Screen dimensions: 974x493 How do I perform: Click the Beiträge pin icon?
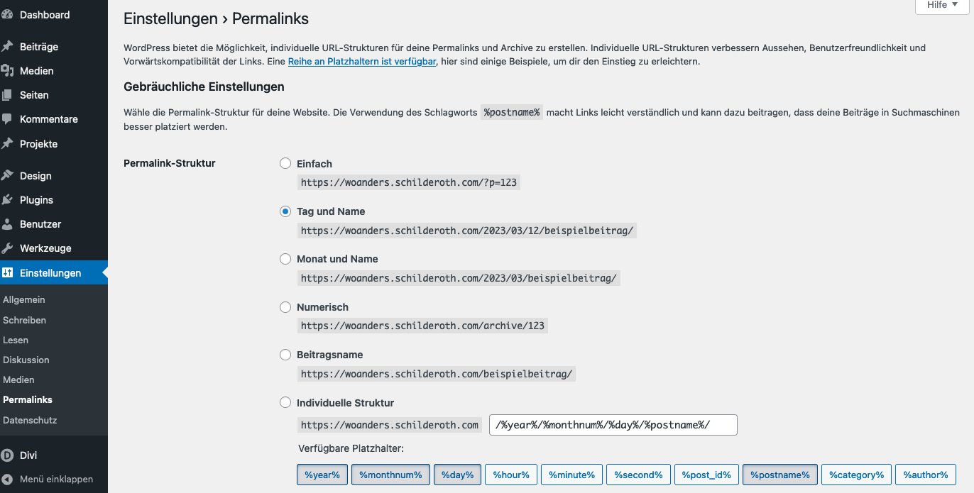click(x=7, y=47)
